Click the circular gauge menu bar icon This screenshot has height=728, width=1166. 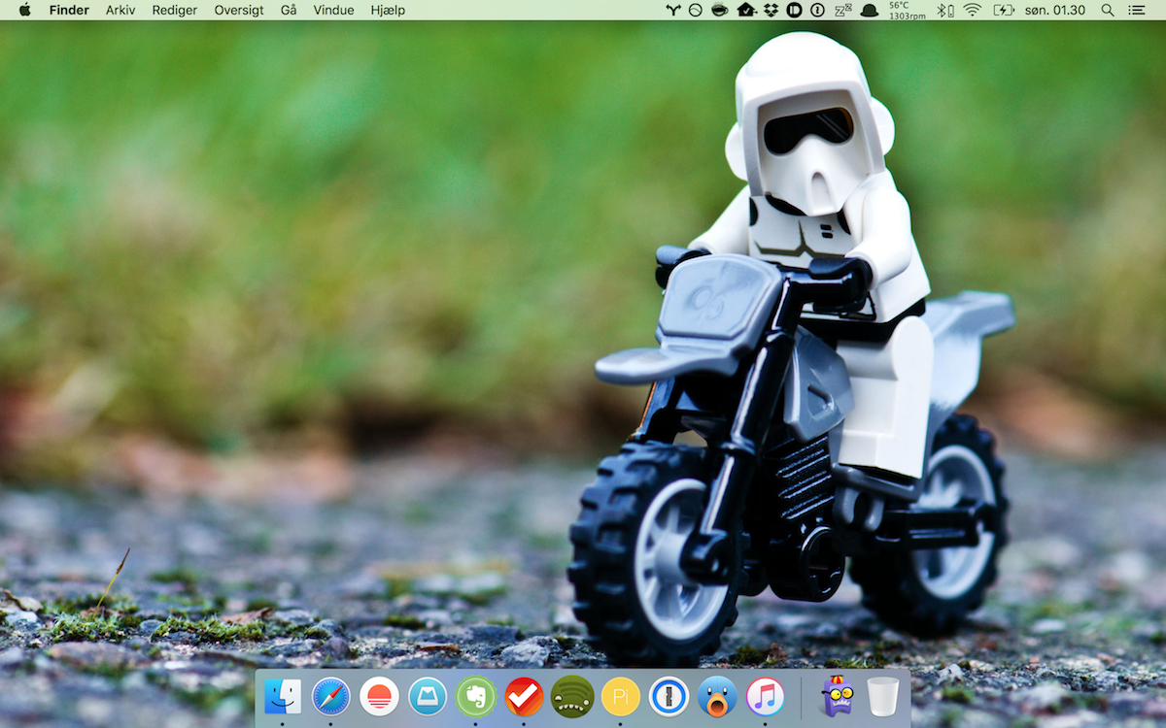coord(696,10)
